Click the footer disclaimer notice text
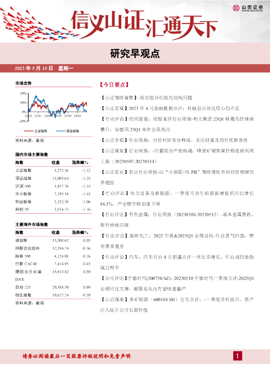Screen dimensions: 270x382 [x=77, y=356]
